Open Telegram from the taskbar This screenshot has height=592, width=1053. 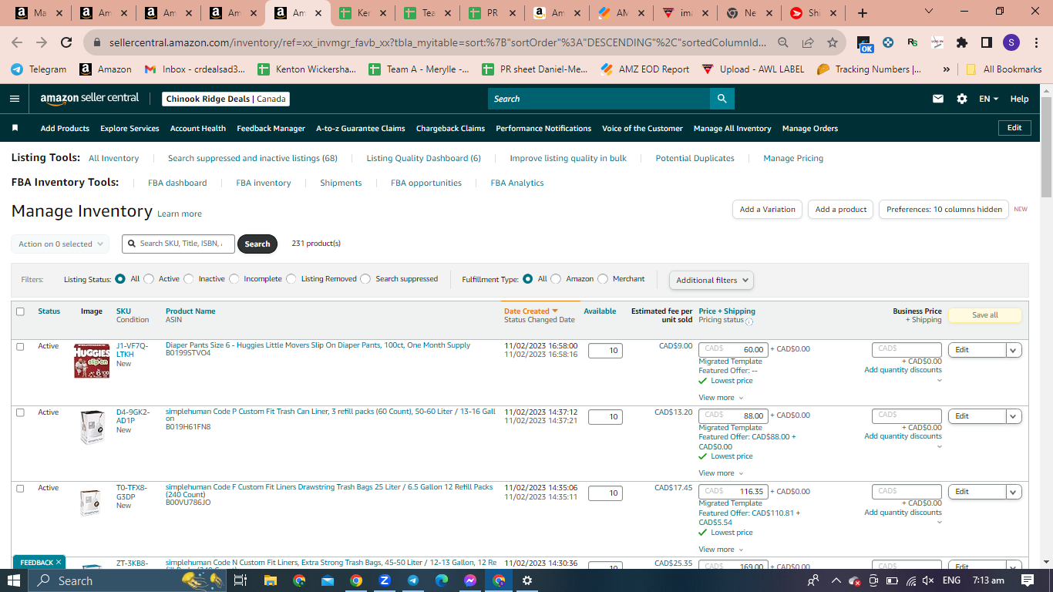(x=413, y=580)
